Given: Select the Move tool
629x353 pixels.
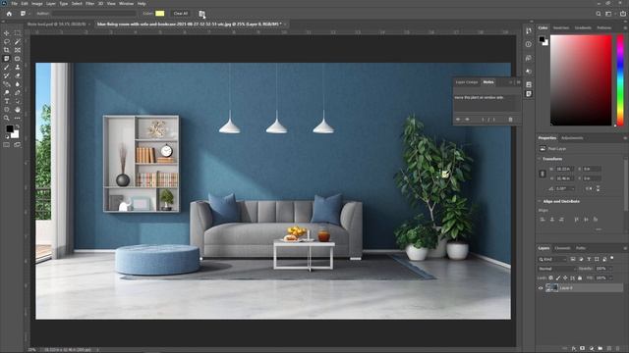Looking at the screenshot, I should point(7,33).
